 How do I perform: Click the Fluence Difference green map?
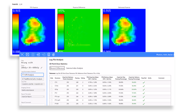pos(79,31)
